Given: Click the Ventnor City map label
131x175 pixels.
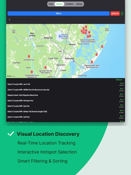Looking at the screenshot, I should (x=82, y=75).
